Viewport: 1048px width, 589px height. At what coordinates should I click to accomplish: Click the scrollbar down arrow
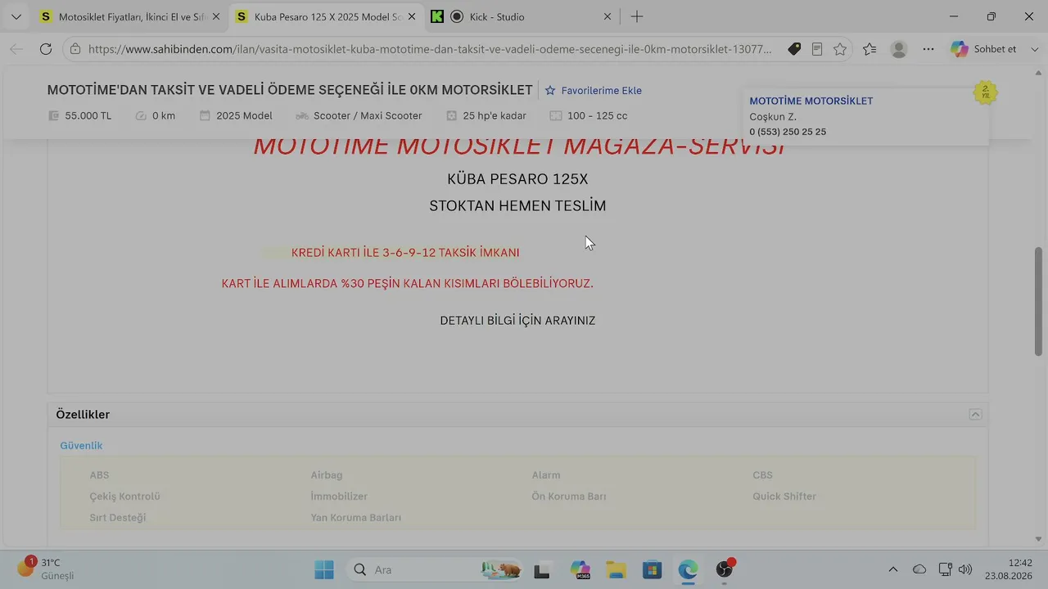pyautogui.click(x=1039, y=539)
